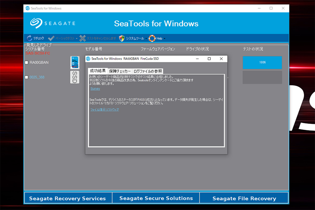Open the システムツール menu

pos(135,38)
